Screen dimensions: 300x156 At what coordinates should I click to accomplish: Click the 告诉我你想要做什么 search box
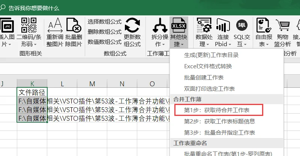(34, 8)
